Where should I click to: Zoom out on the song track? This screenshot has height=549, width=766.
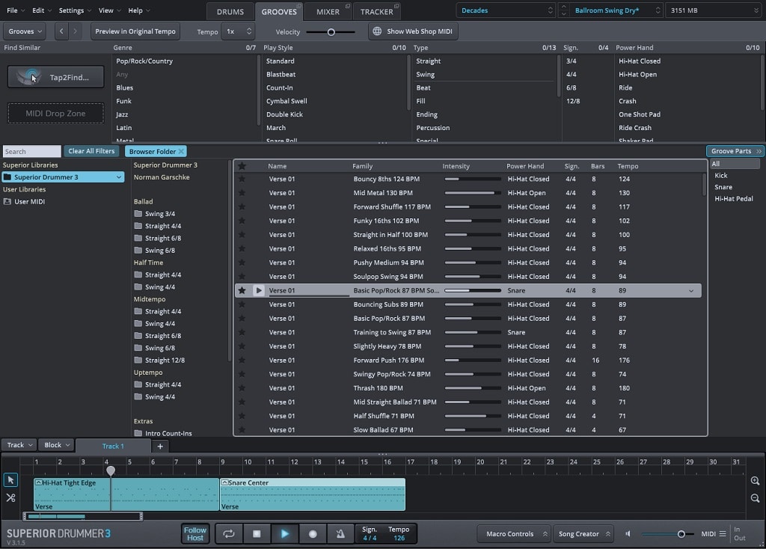[755, 498]
